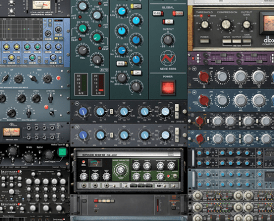The width and height of the screenshot is (274, 221).
Task: Toggle the Hi-Q switch on Neve EQ
Action: [121, 64]
